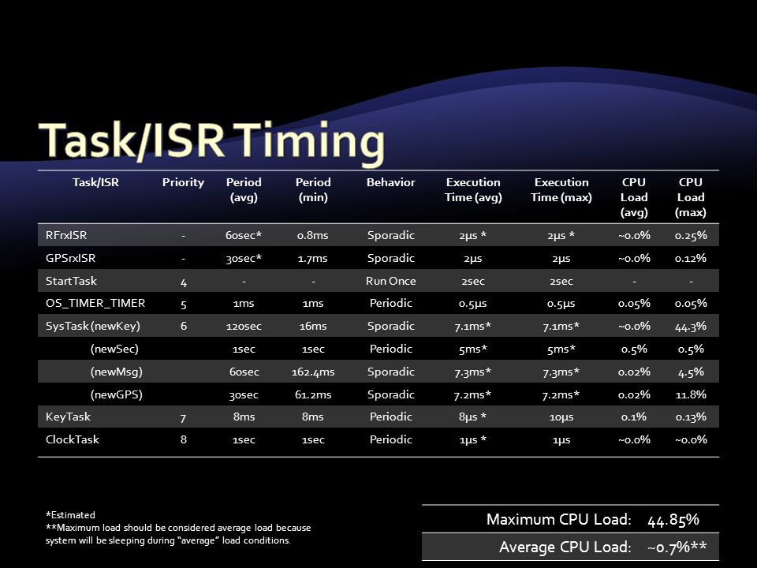757x568 pixels.
Task: Click priority '7' in KeyTask row
Action: (x=184, y=418)
